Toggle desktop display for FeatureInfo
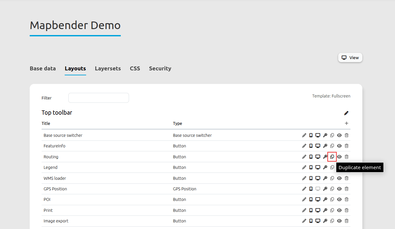This screenshot has width=395, height=229. [318, 146]
